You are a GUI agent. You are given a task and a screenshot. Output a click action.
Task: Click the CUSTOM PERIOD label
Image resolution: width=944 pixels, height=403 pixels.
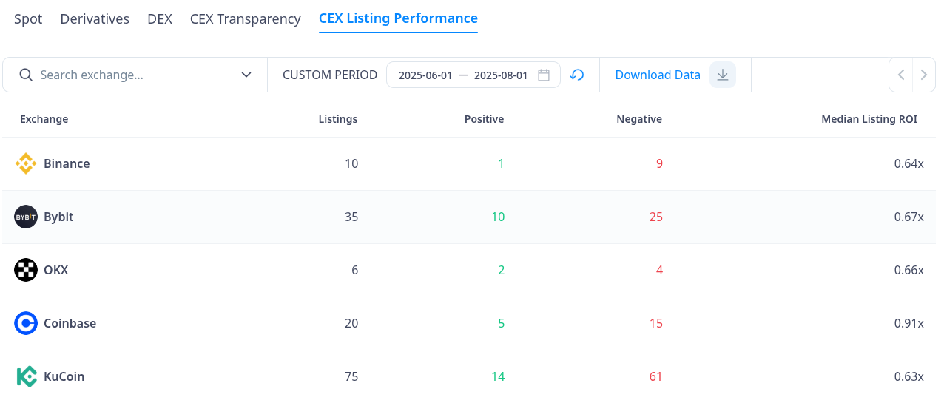point(330,75)
